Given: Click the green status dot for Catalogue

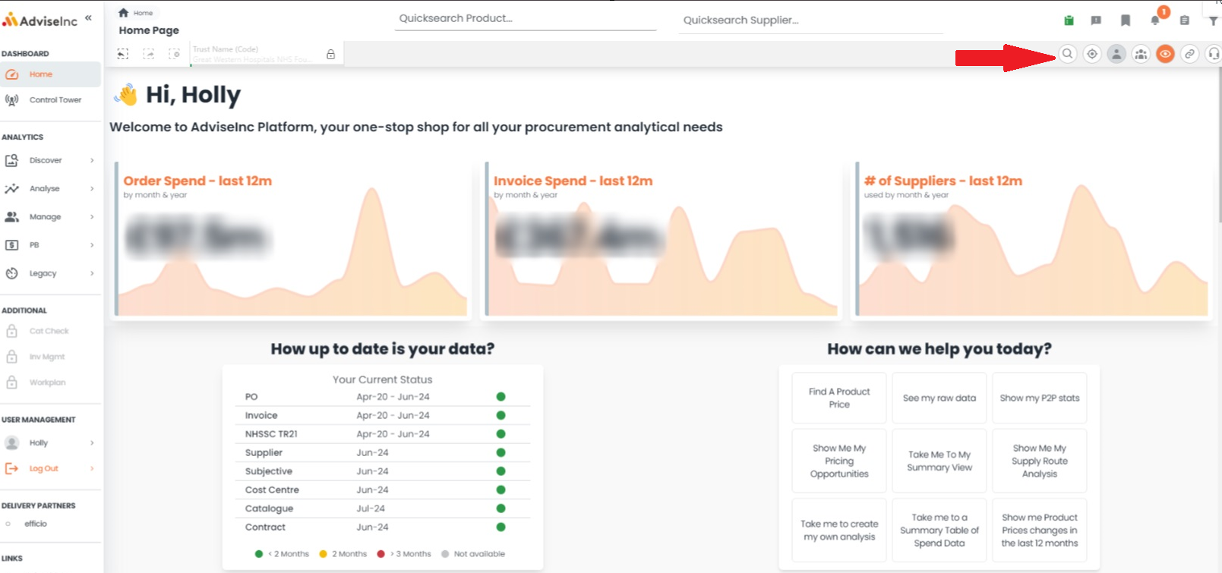Looking at the screenshot, I should [x=500, y=508].
